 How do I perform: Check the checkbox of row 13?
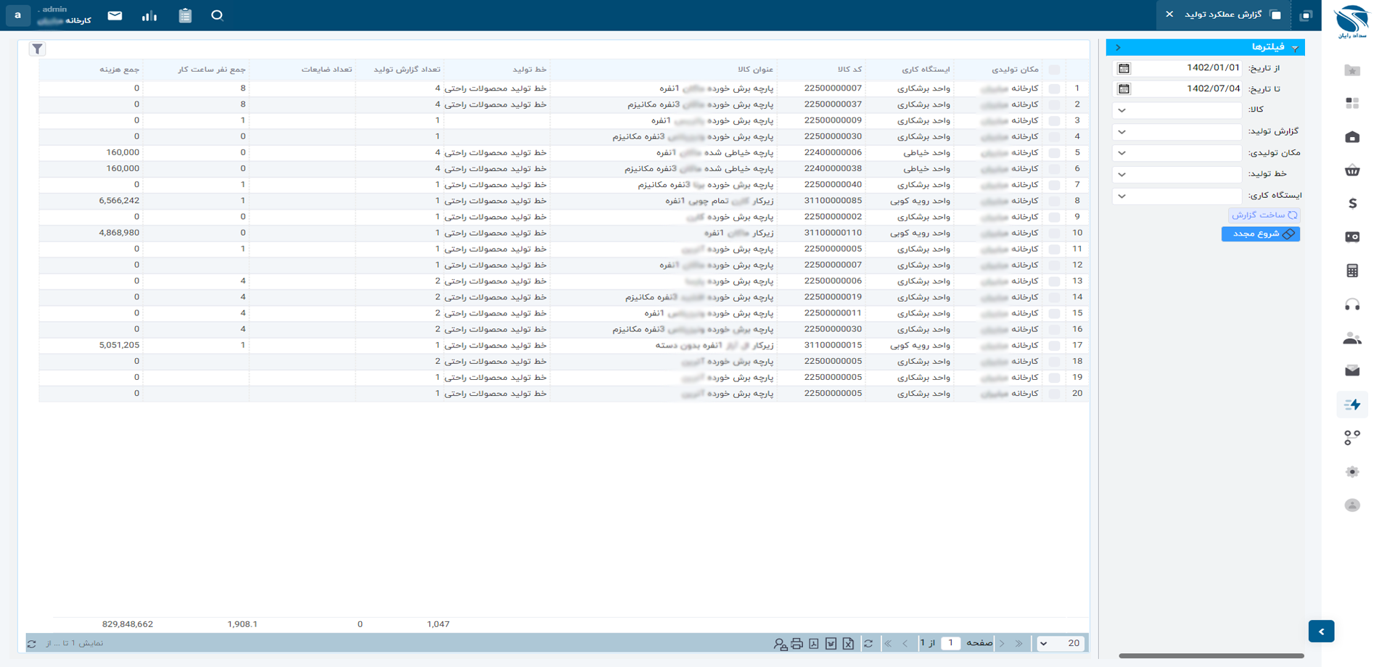[x=1054, y=281]
